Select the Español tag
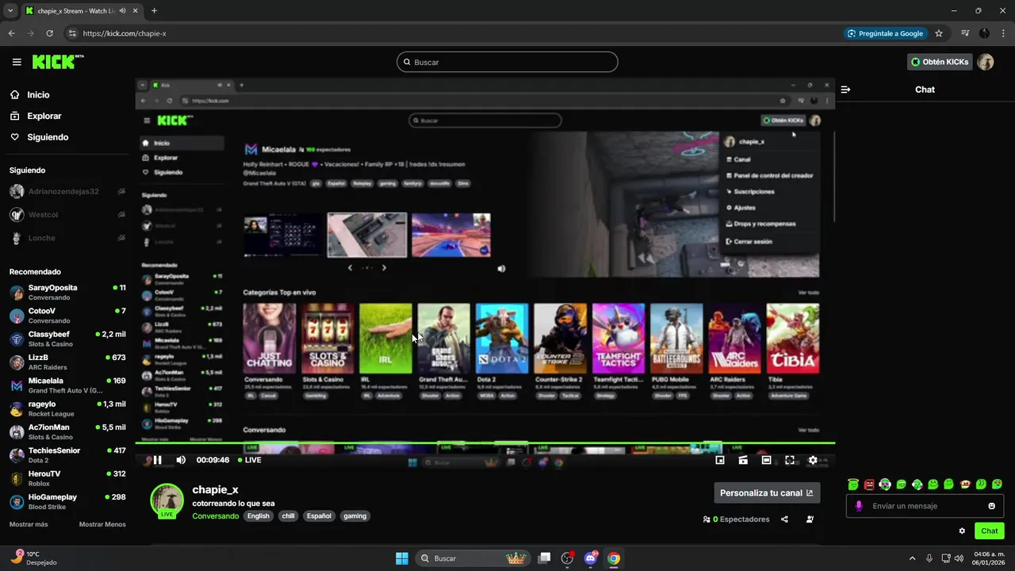Image resolution: width=1015 pixels, height=571 pixels. [x=319, y=515]
